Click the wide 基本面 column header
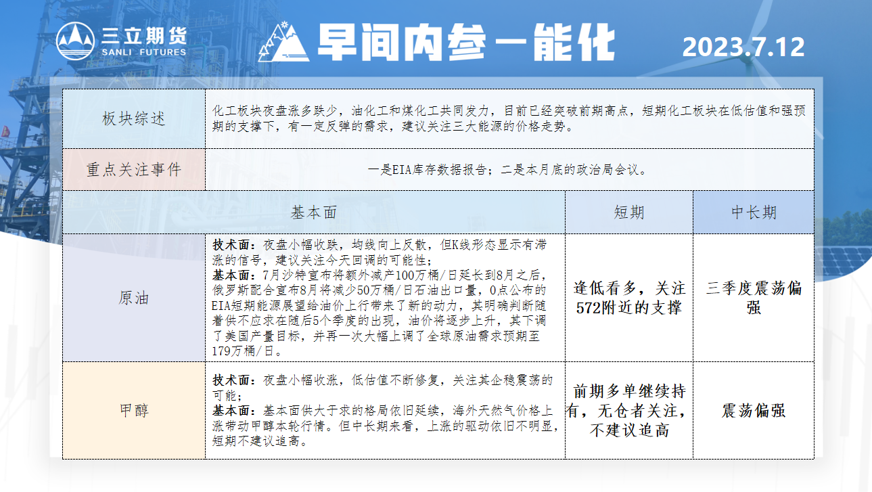Image resolution: width=872 pixels, height=492 pixels. point(314,213)
